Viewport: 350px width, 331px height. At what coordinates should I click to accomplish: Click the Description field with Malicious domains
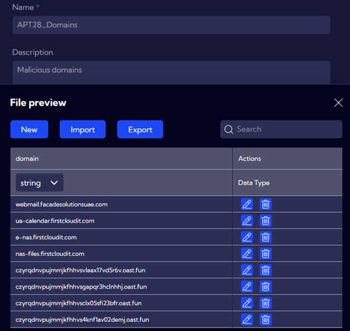(171, 71)
